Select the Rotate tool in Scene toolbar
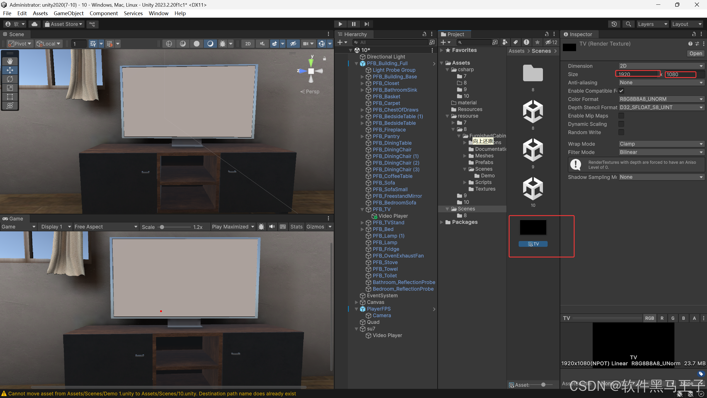 click(x=10, y=79)
